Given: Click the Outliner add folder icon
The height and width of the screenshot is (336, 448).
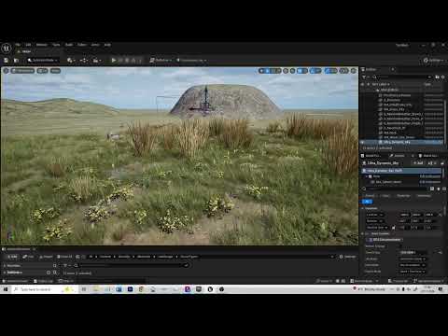Looking at the screenshot, I should click(x=437, y=77).
